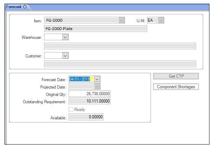Click the Available field 0.00000
This screenshot has width=214, height=147.
click(86, 117)
